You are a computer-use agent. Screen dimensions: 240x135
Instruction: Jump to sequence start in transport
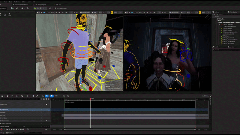7,130
